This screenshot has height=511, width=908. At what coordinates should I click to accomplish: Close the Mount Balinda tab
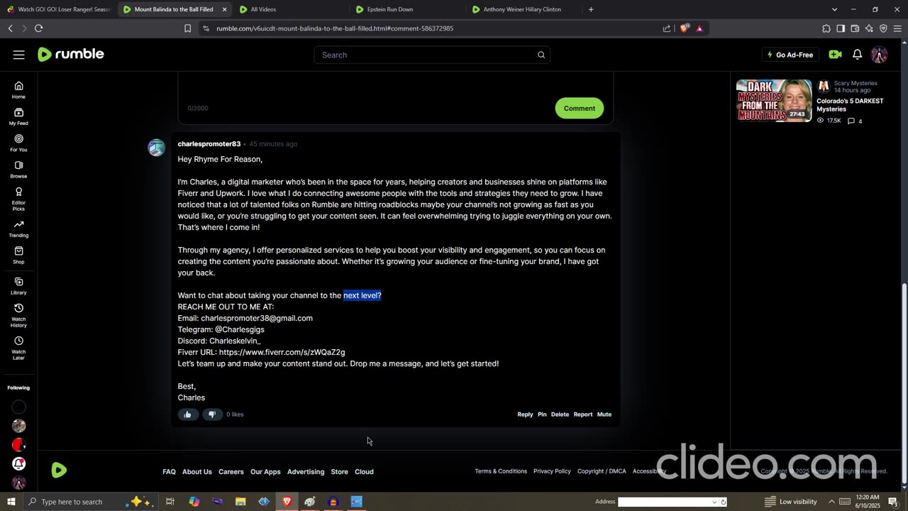[225, 9]
